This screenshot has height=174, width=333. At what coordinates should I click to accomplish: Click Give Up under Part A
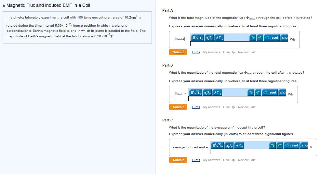229,52
